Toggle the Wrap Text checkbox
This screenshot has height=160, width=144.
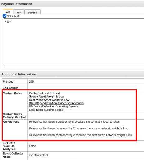5,16
